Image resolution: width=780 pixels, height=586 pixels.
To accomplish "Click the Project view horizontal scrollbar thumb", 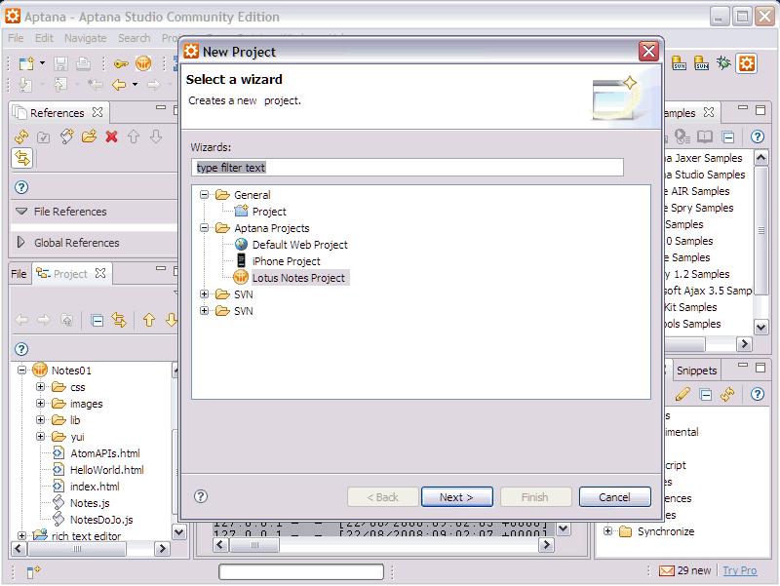I will point(77,549).
